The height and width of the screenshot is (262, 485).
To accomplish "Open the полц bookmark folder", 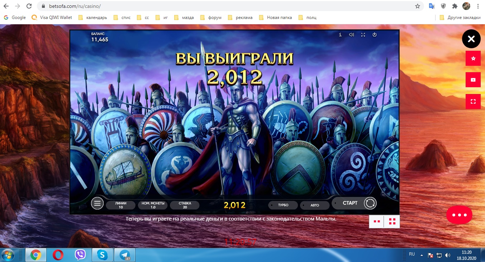I will [307, 18].
